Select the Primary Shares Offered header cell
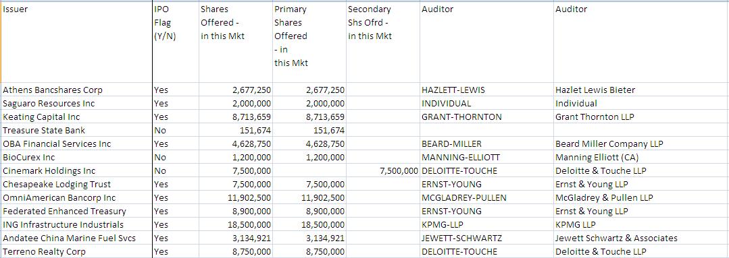Image resolution: width=729 pixels, height=258 pixels. (x=309, y=42)
